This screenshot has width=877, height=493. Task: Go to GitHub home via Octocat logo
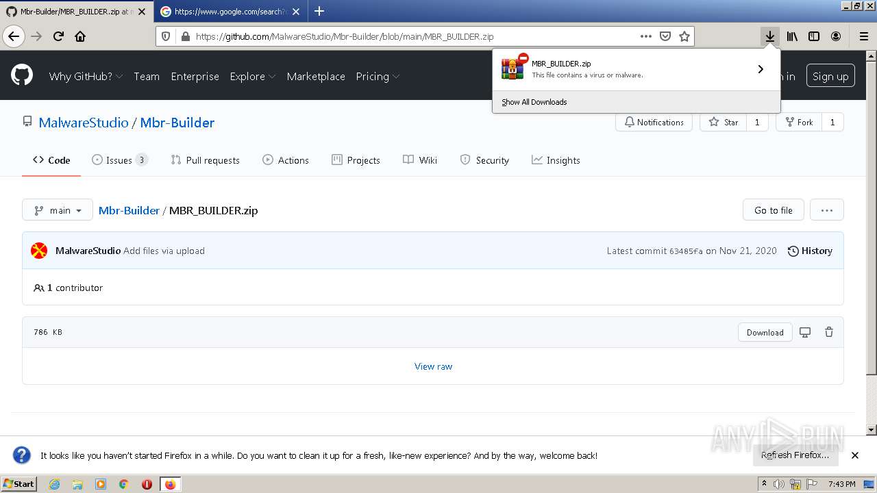point(22,75)
